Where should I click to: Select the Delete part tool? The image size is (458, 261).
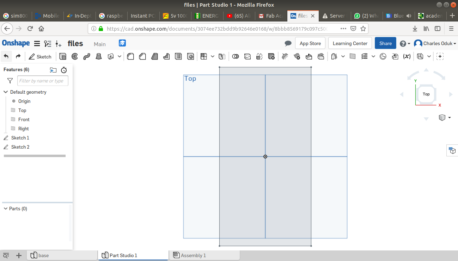[271, 56]
